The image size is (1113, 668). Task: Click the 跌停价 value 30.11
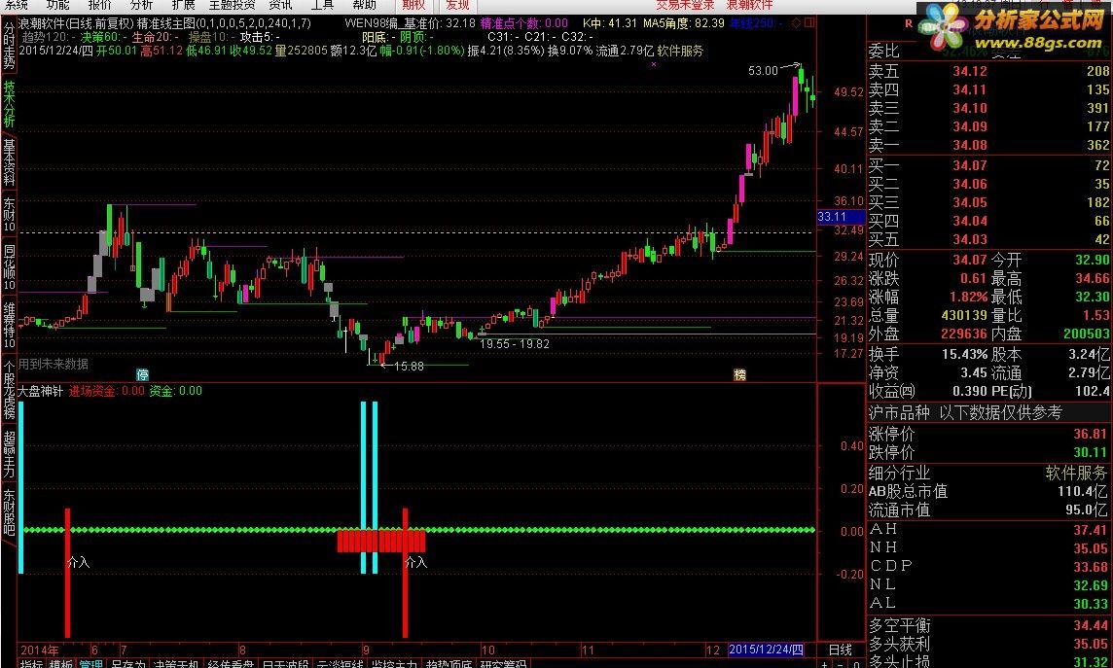(x=1091, y=452)
